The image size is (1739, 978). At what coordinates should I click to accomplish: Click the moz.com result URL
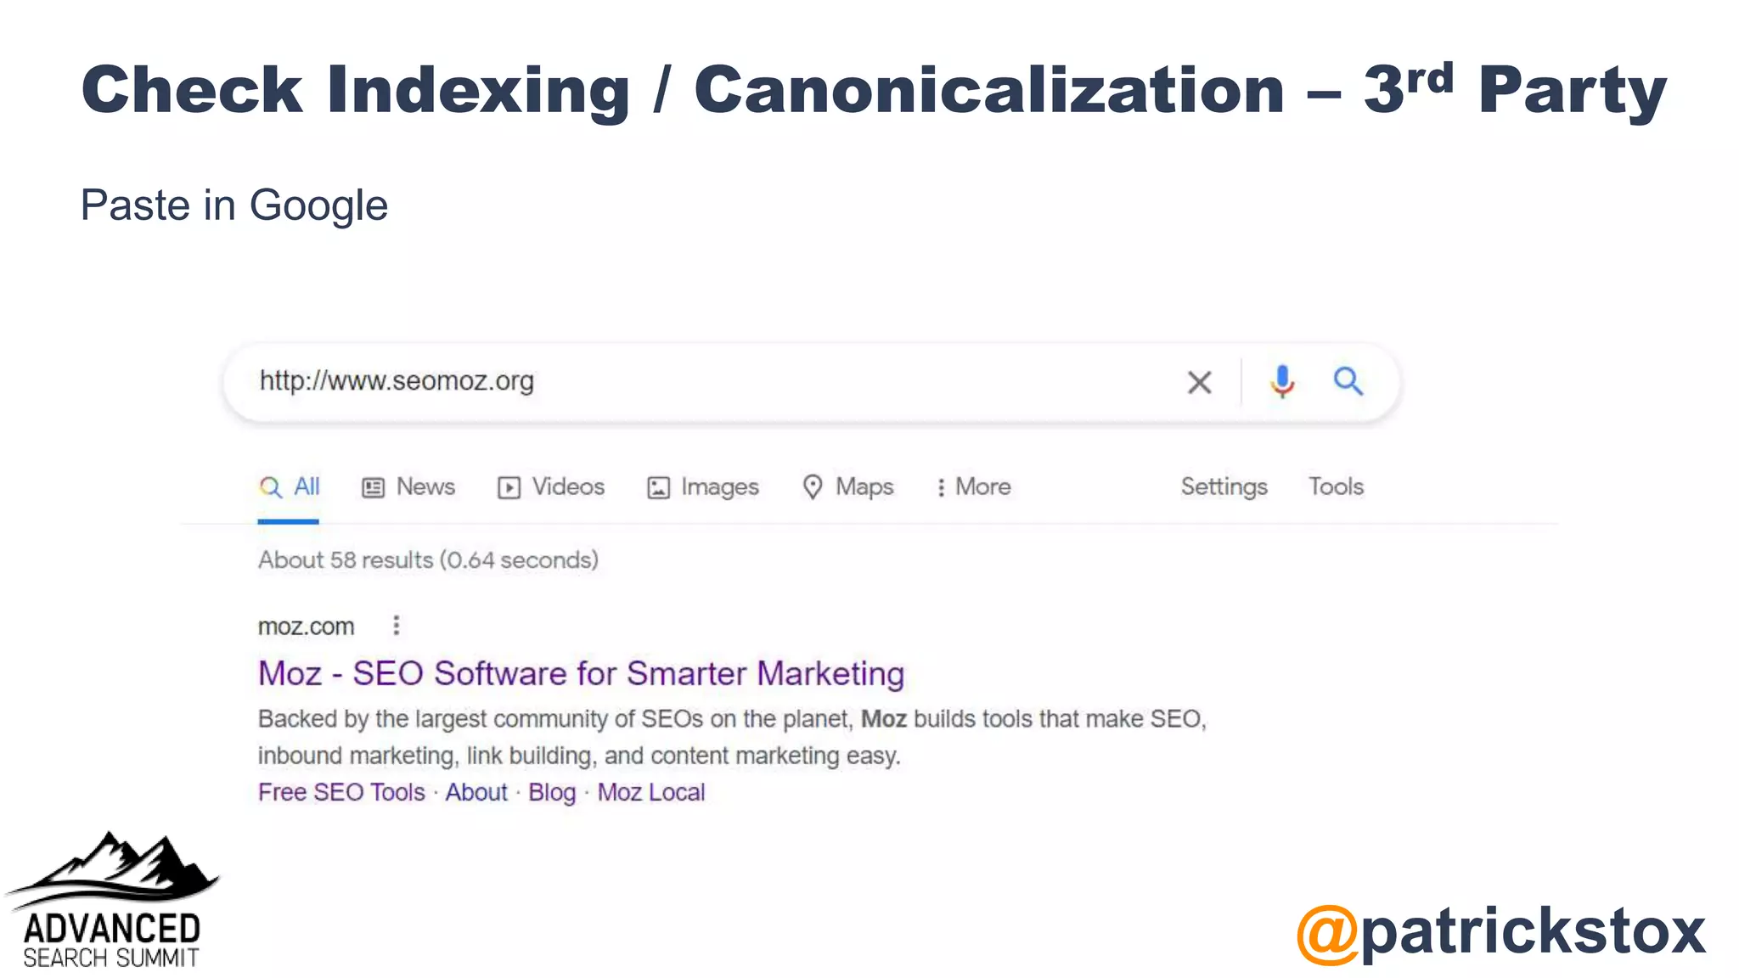coord(306,627)
